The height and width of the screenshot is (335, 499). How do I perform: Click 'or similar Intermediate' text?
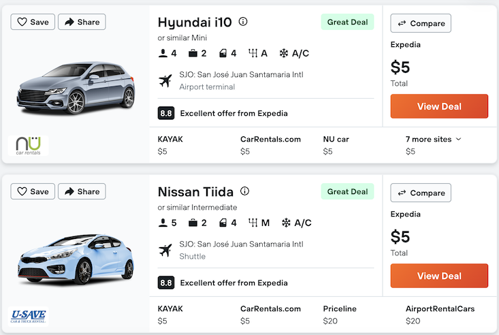point(197,207)
